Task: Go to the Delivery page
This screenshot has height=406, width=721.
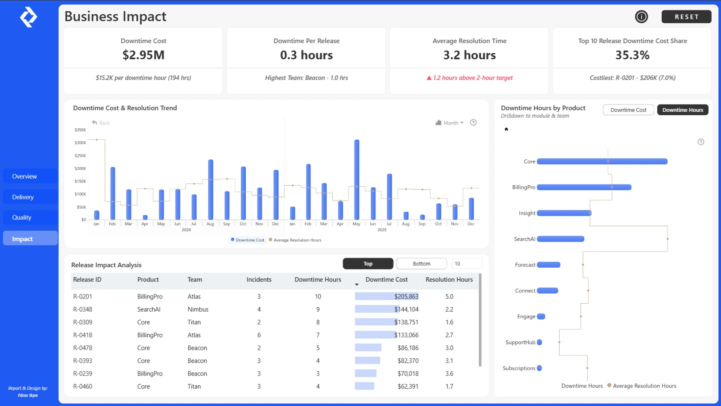Action: [30, 197]
